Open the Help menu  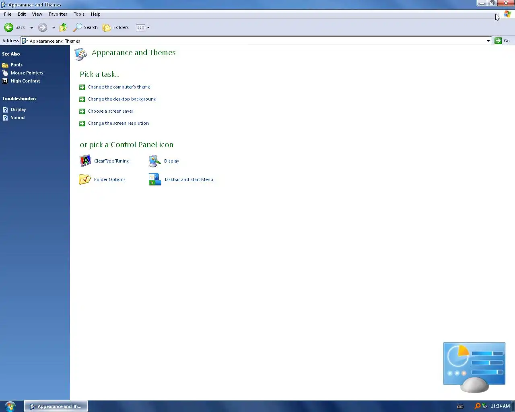[x=96, y=14]
